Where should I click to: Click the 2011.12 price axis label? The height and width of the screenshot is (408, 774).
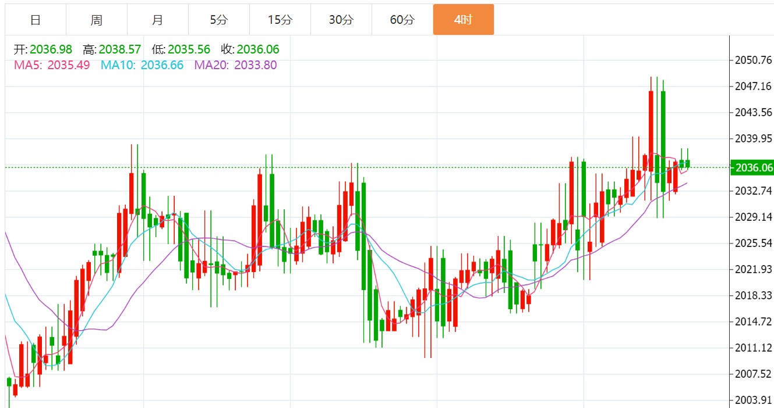(x=754, y=348)
